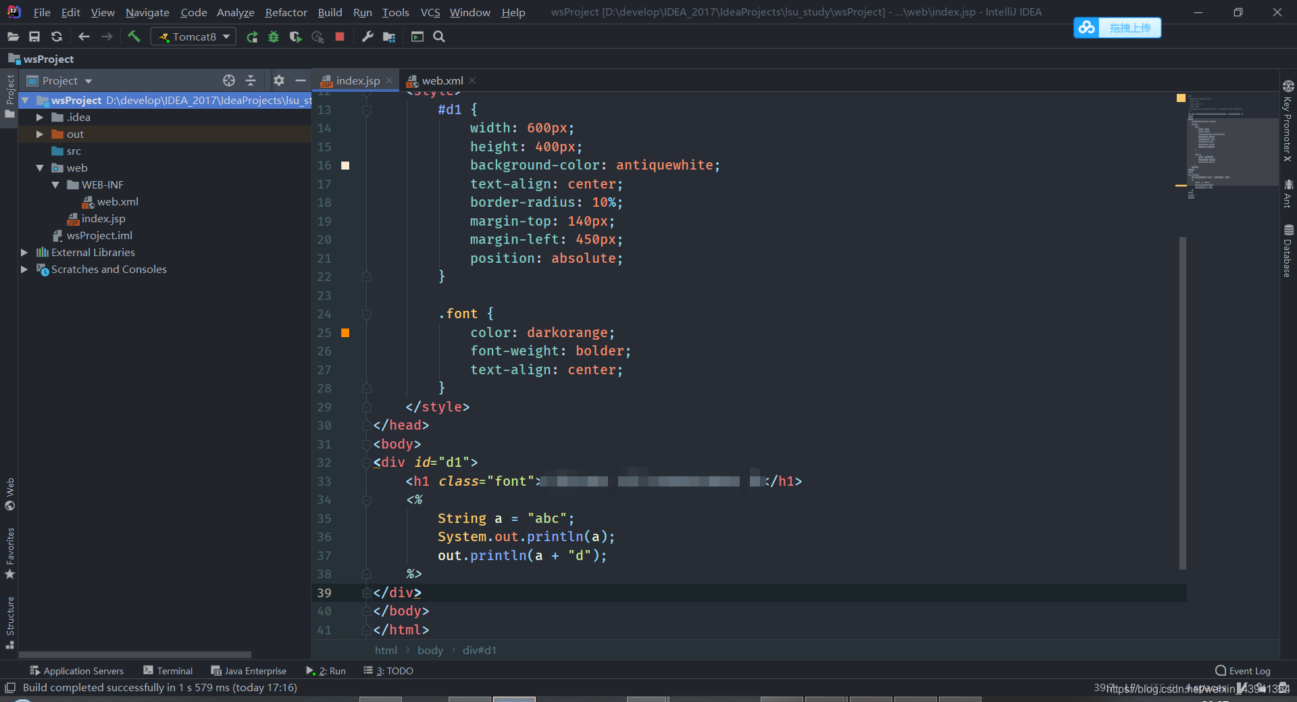Close the index.jsp tab
Viewport: 1297px width, 702px height.
click(389, 80)
